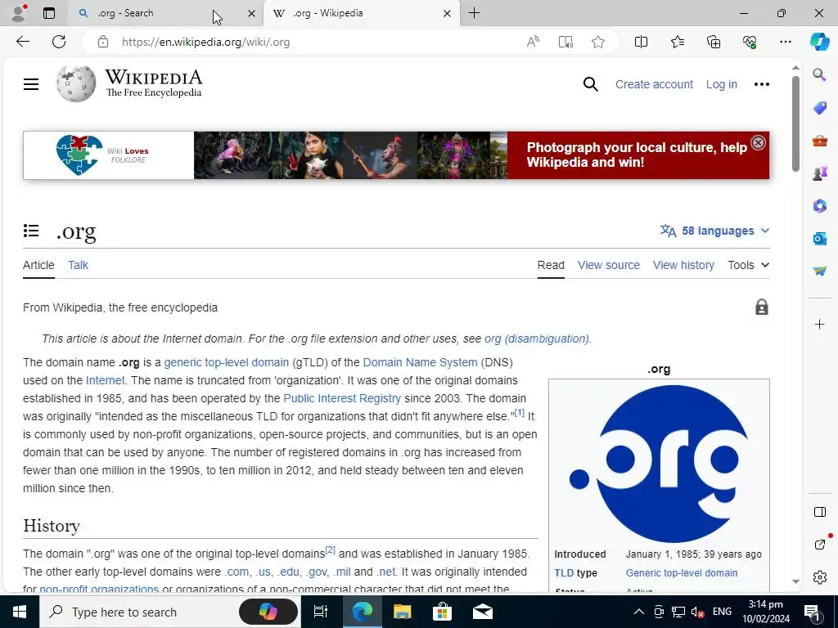Open Windows Start menu
Viewport: 838px width, 628px height.
point(20,612)
